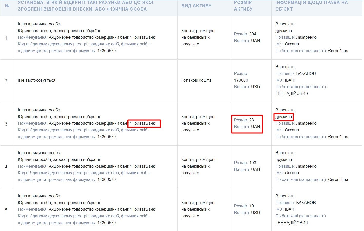The height and width of the screenshot is (231, 364).
Task: Click the 170000 amount in row 2
Action: pyautogui.click(x=241, y=80)
